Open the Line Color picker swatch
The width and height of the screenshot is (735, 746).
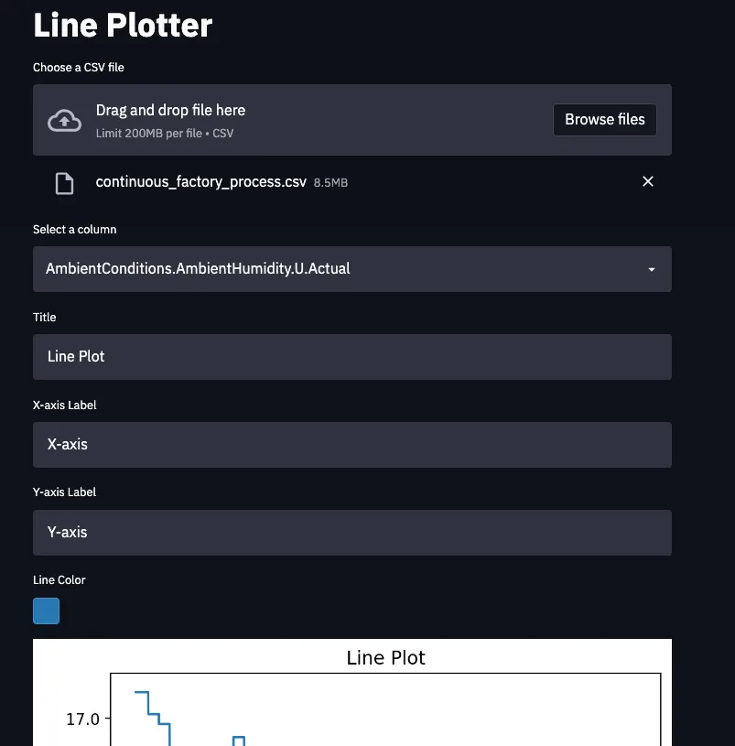[46, 611]
